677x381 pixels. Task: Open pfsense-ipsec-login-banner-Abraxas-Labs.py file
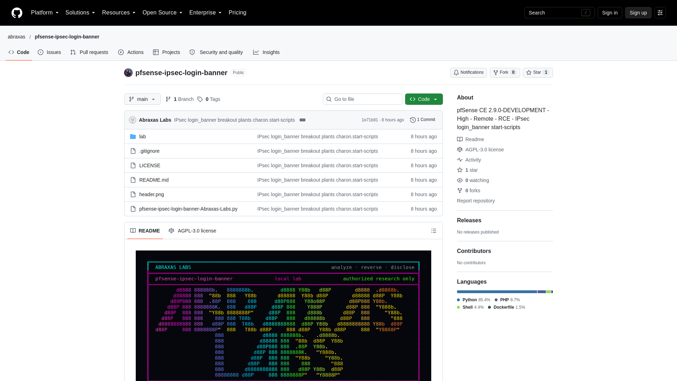pos(188,209)
